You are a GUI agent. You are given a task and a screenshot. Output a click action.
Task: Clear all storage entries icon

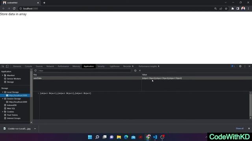point(135,70)
